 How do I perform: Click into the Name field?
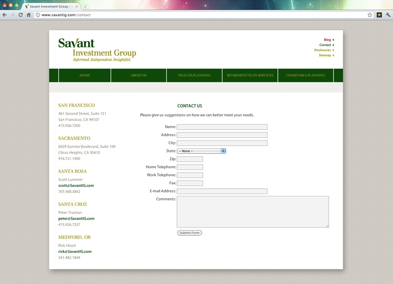(222, 127)
